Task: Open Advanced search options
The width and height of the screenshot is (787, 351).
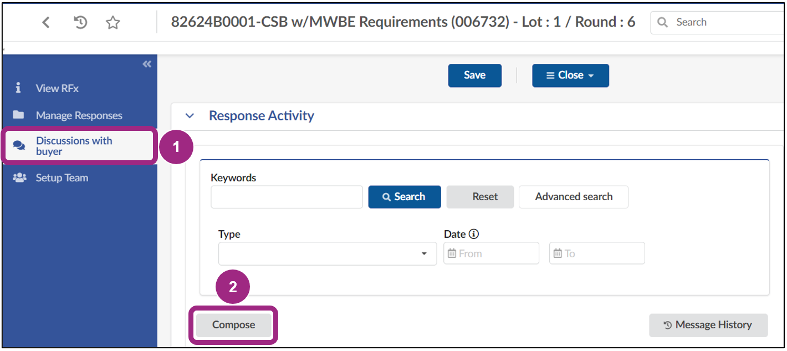Action: pyautogui.click(x=574, y=196)
